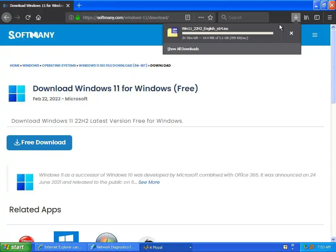Open the browser home page

(38, 17)
